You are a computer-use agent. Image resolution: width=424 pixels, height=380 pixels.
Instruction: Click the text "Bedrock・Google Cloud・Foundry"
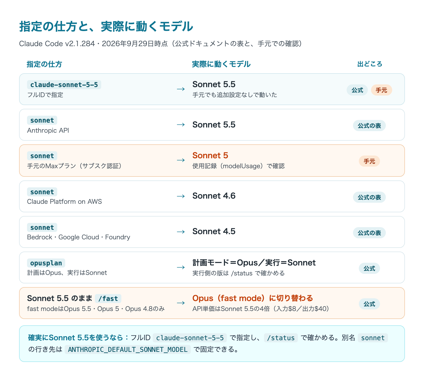click(79, 237)
